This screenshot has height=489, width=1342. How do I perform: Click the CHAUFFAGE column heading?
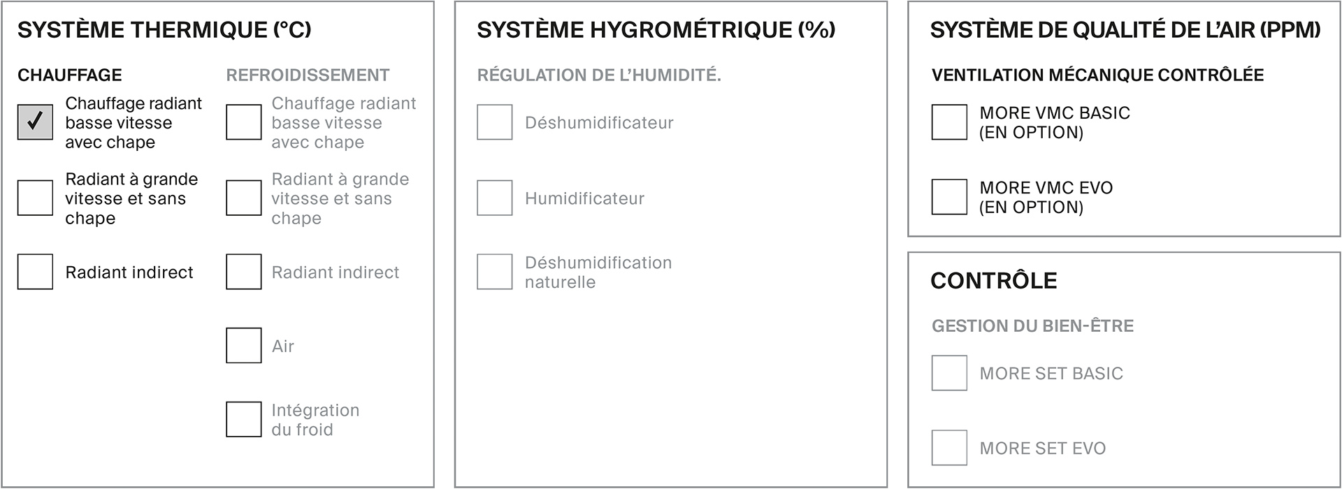(70, 75)
